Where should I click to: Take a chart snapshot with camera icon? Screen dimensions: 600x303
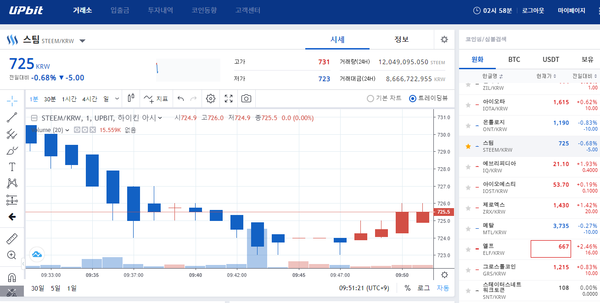coord(247,98)
